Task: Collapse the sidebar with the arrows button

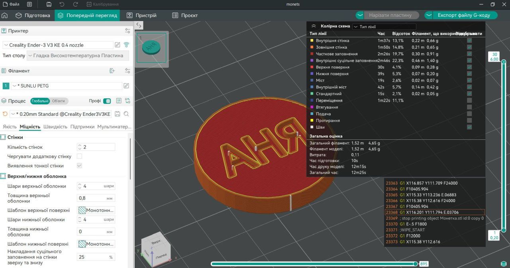Action: tap(139, 25)
